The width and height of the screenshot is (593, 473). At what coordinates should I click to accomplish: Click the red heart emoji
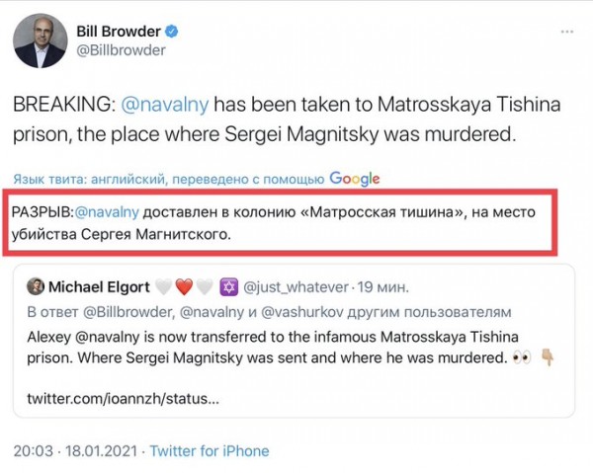185,286
